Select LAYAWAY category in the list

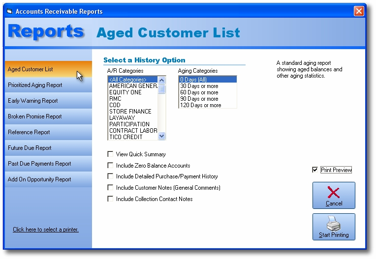point(122,118)
